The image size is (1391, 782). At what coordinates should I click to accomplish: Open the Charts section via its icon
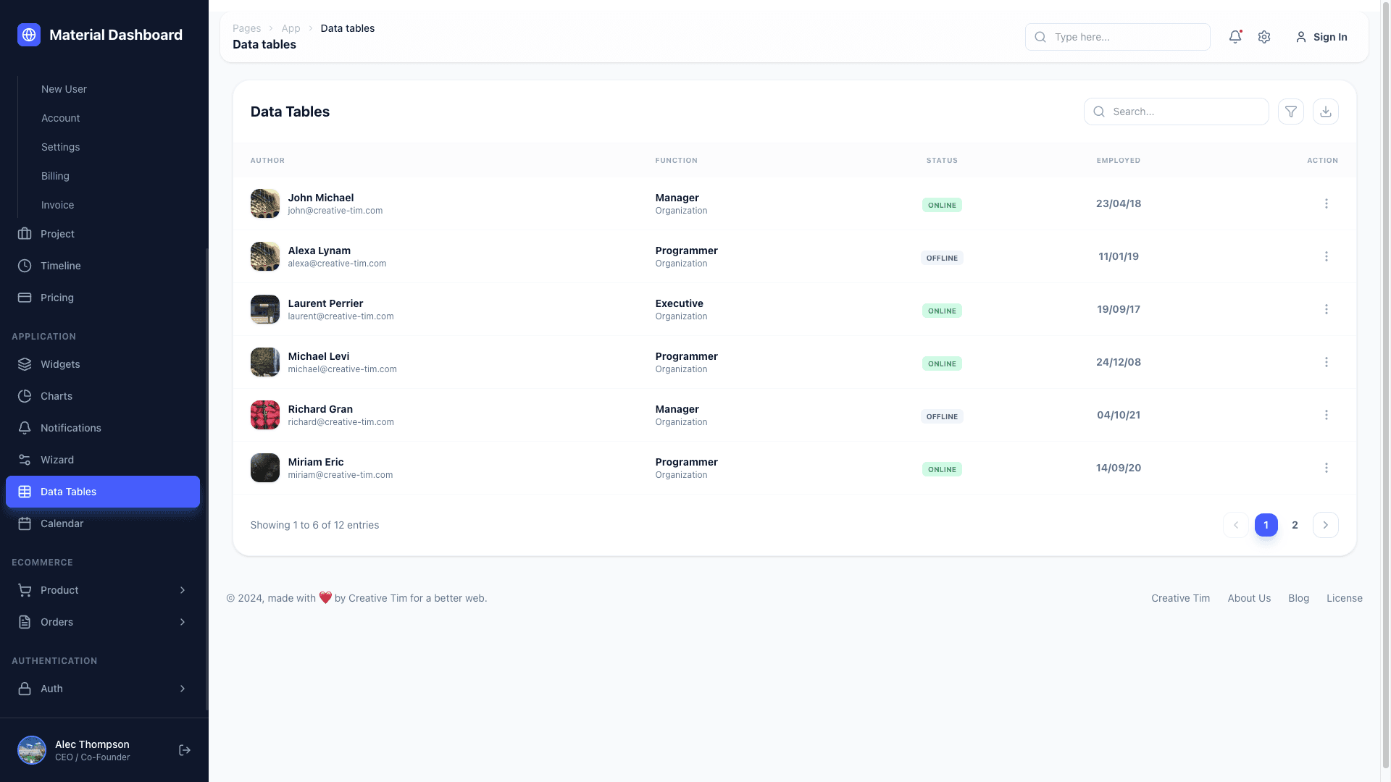[x=25, y=396]
